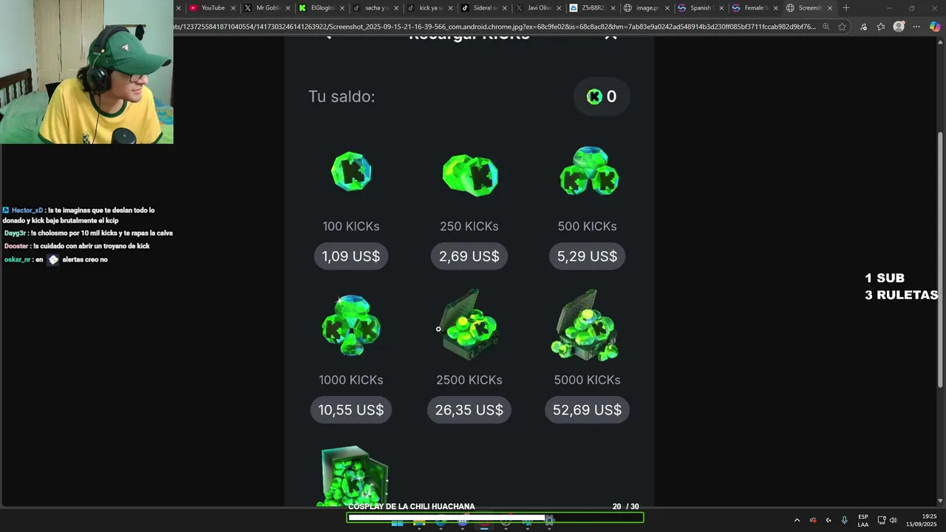This screenshot has height=532, width=946.
Task: Click the oskar_nr chat message
Action: 56,259
